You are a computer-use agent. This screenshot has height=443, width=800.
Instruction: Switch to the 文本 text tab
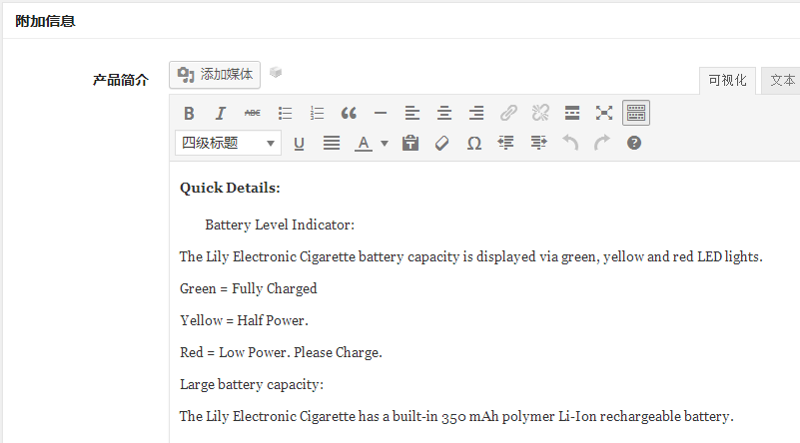781,81
